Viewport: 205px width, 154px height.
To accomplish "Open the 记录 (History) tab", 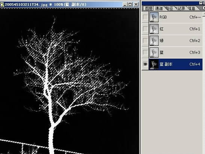I will click(x=180, y=8).
